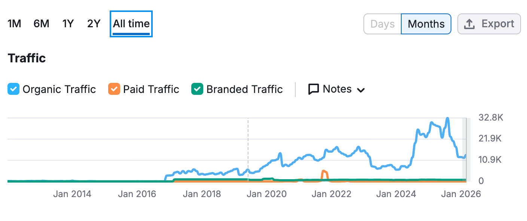Click the Notes speech bubble icon
The height and width of the screenshot is (221, 527).
[313, 89]
